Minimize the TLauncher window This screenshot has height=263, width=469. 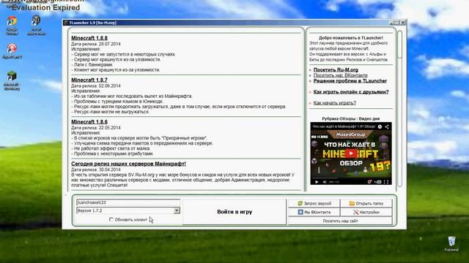(x=392, y=23)
